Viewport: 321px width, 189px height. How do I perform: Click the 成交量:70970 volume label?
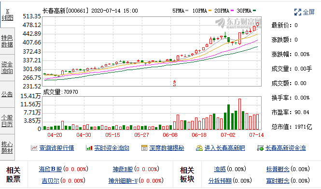(x=61, y=92)
